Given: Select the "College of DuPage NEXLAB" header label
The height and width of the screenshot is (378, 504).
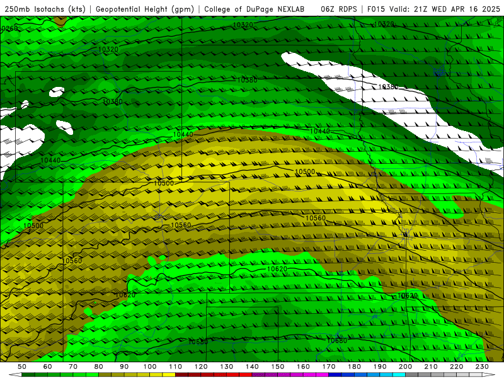Looking at the screenshot, I should pyautogui.click(x=254, y=9).
